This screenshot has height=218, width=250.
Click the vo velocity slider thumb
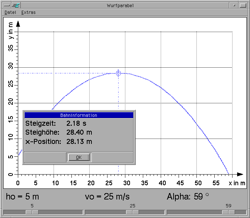pos(132,212)
